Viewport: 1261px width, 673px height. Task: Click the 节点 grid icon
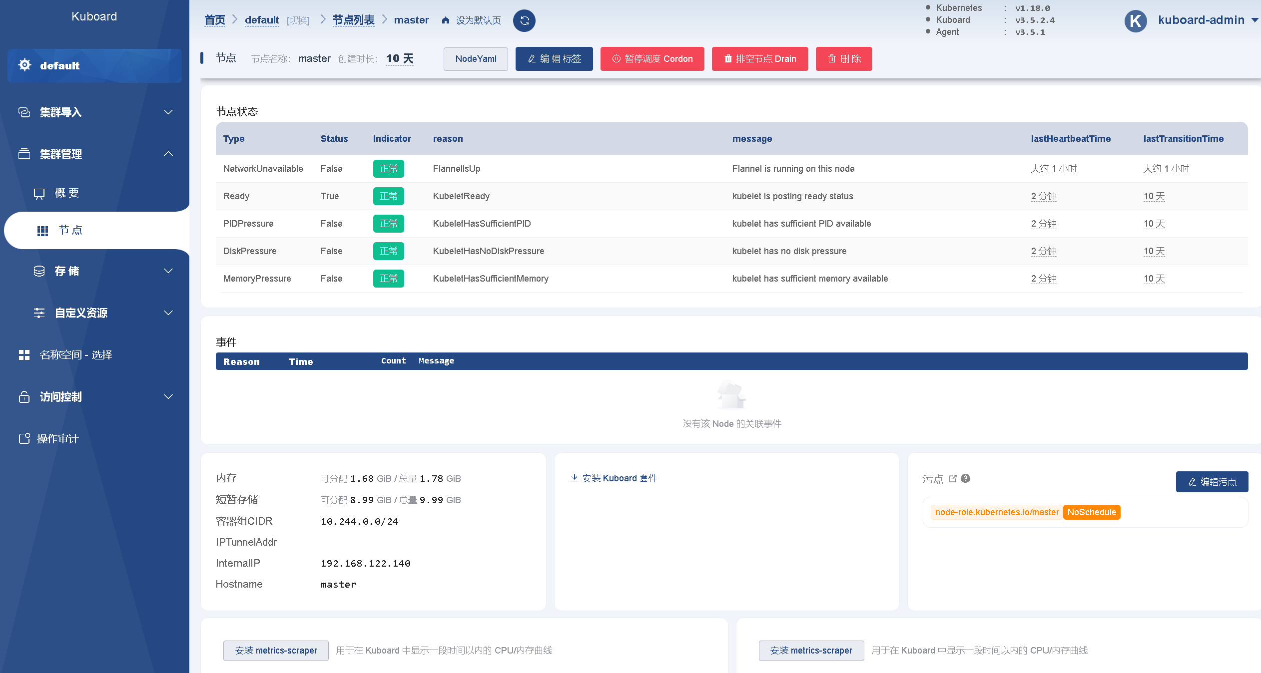click(x=42, y=231)
